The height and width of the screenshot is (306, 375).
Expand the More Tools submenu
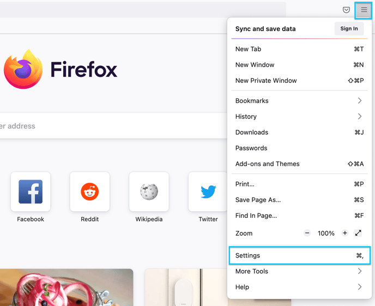point(299,271)
